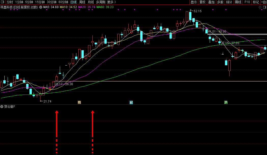Click the 52.15 high price label
The image size is (267, 155).
tap(198, 11)
